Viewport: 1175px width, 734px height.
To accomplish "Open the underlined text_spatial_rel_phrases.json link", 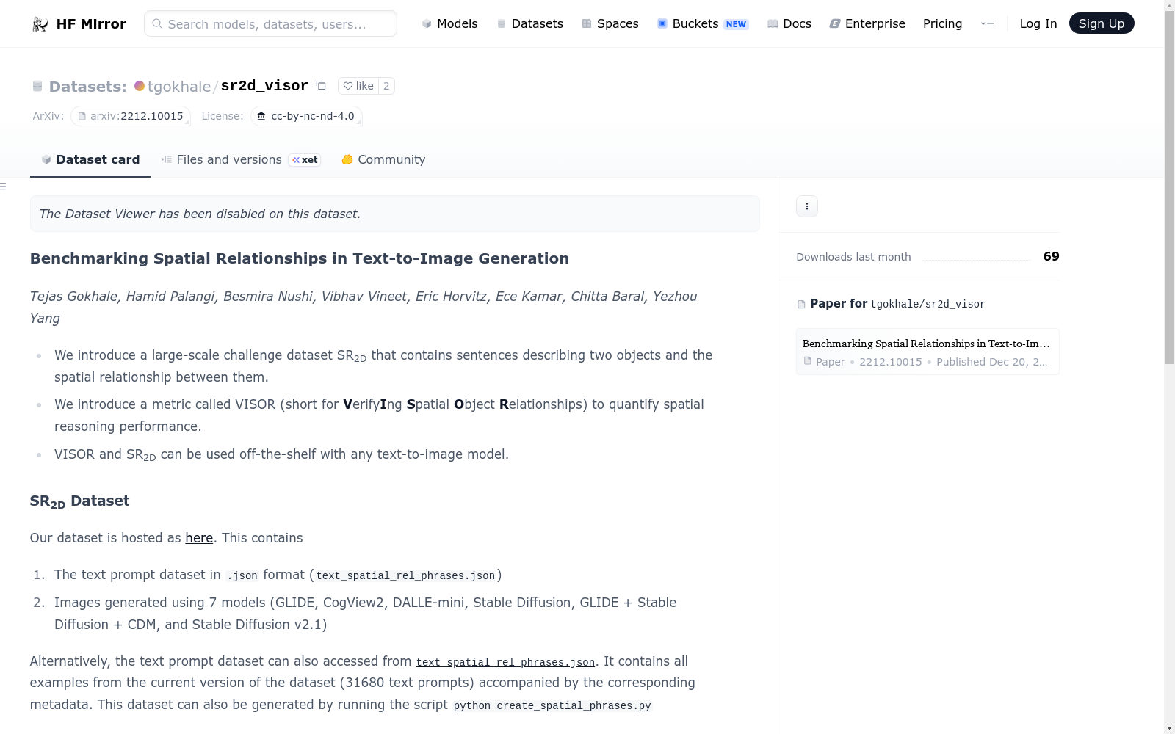I will point(505,662).
